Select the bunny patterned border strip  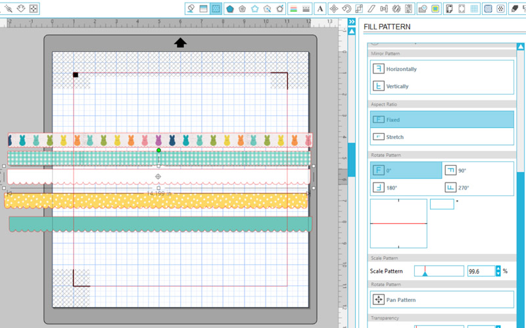(x=160, y=140)
